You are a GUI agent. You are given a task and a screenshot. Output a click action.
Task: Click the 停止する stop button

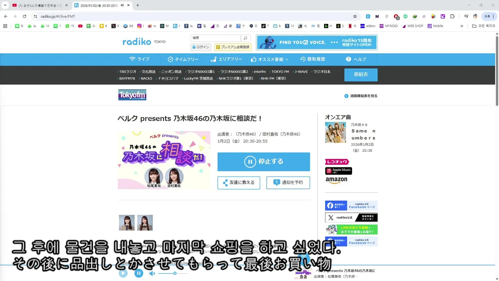pos(264,162)
